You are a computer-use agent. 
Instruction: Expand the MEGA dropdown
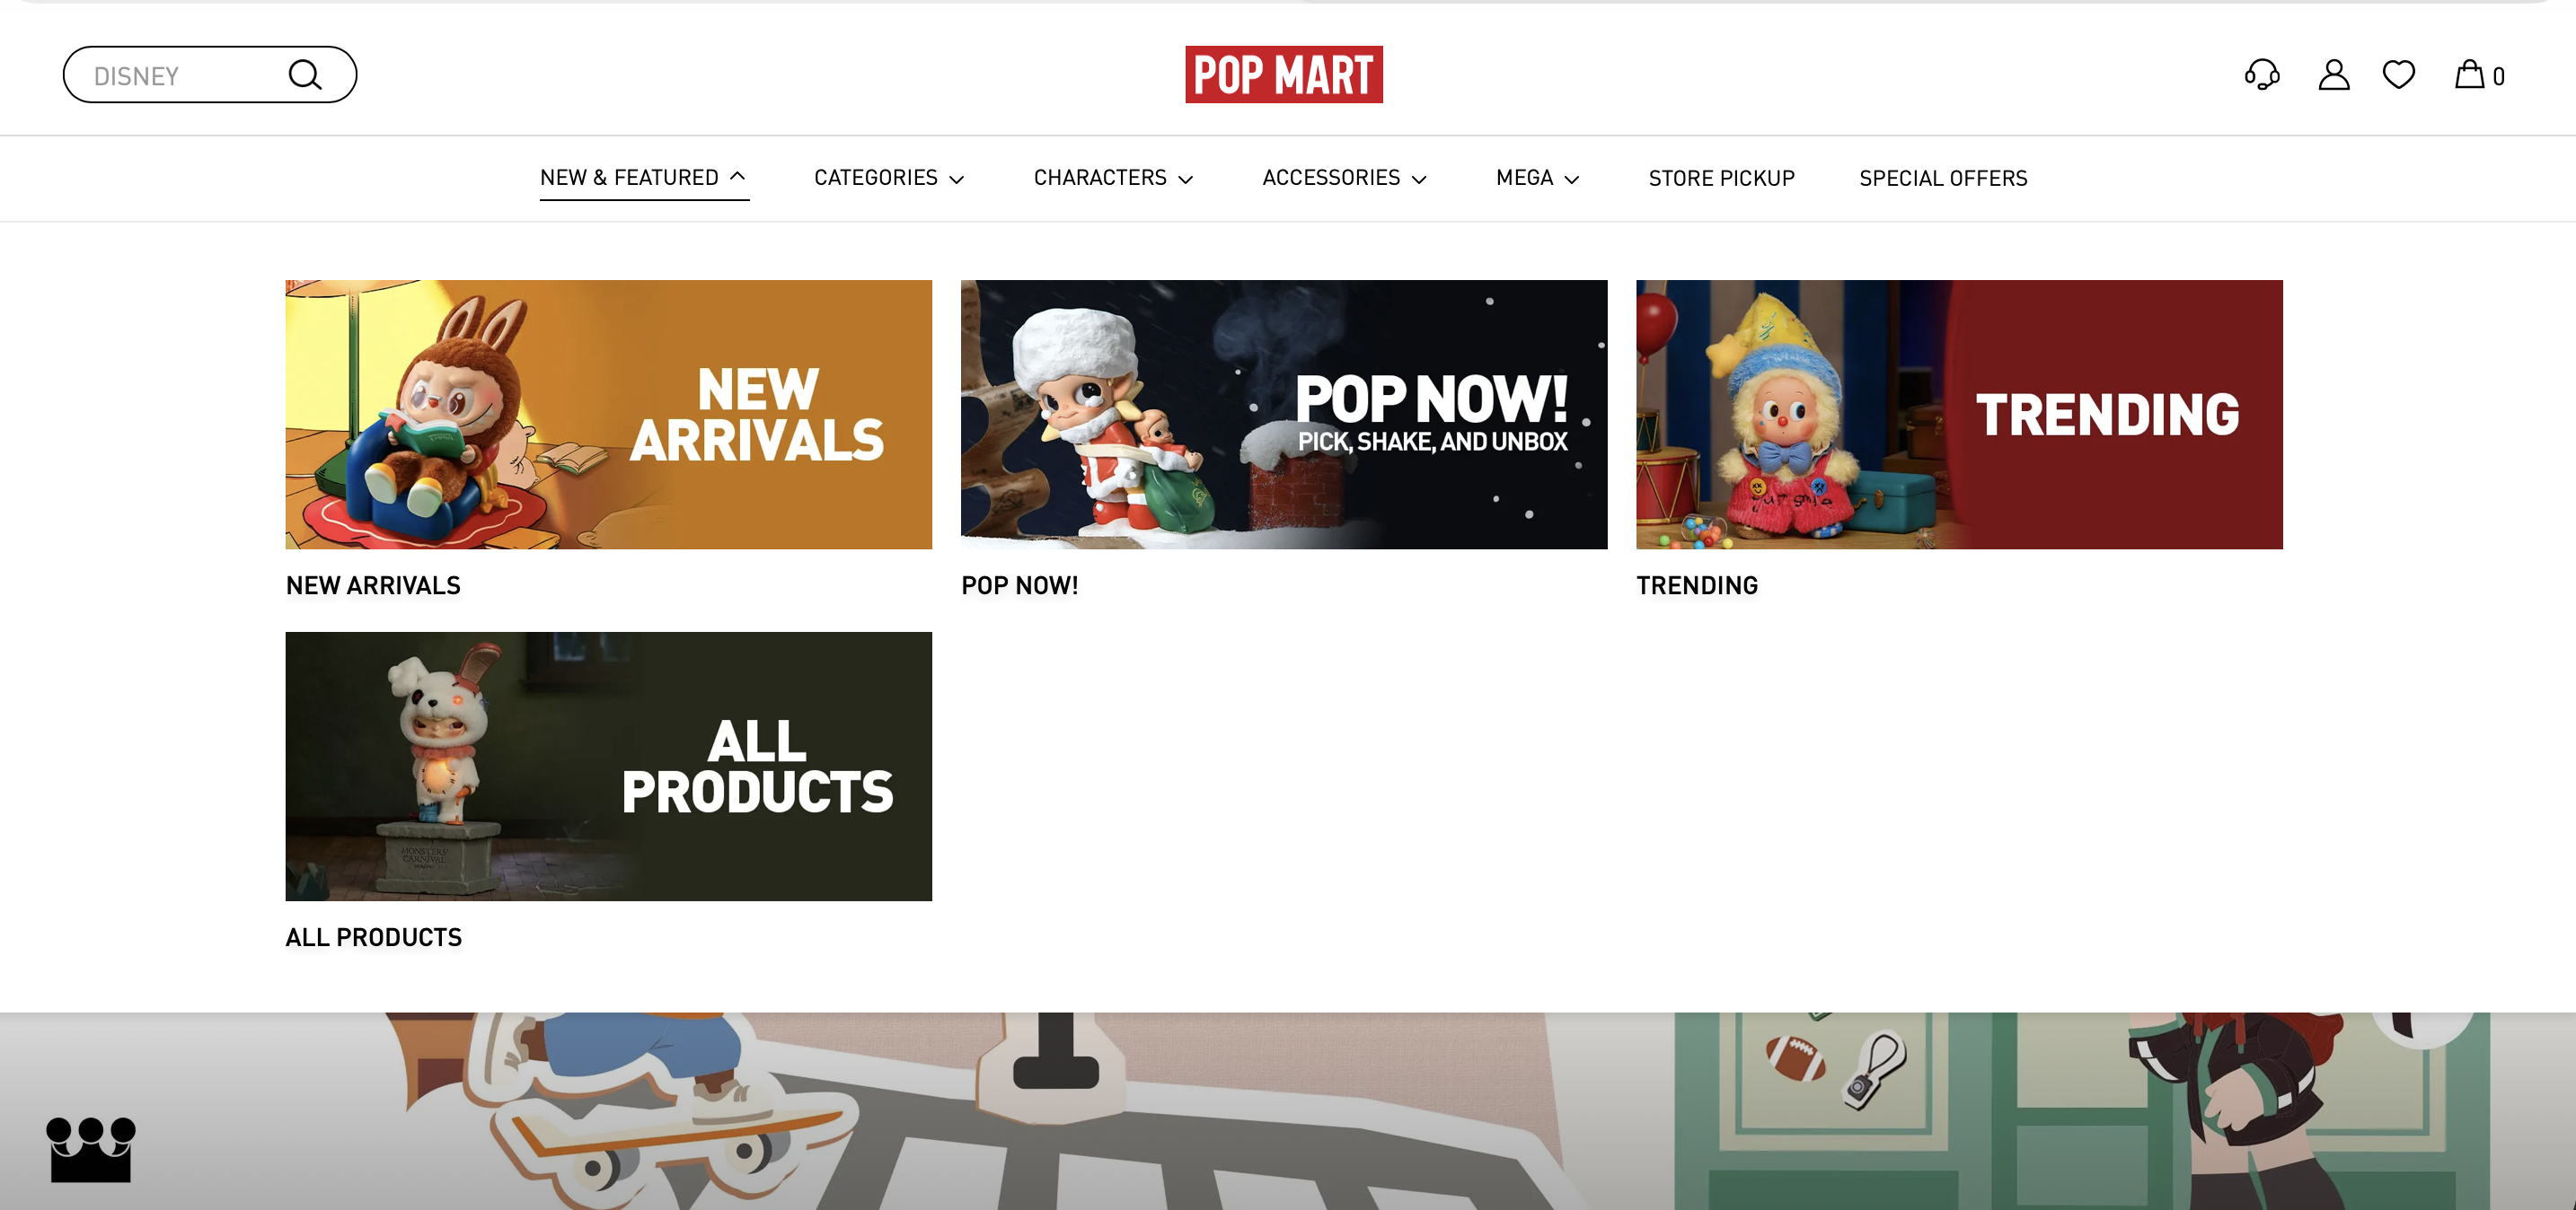pyautogui.click(x=1538, y=178)
